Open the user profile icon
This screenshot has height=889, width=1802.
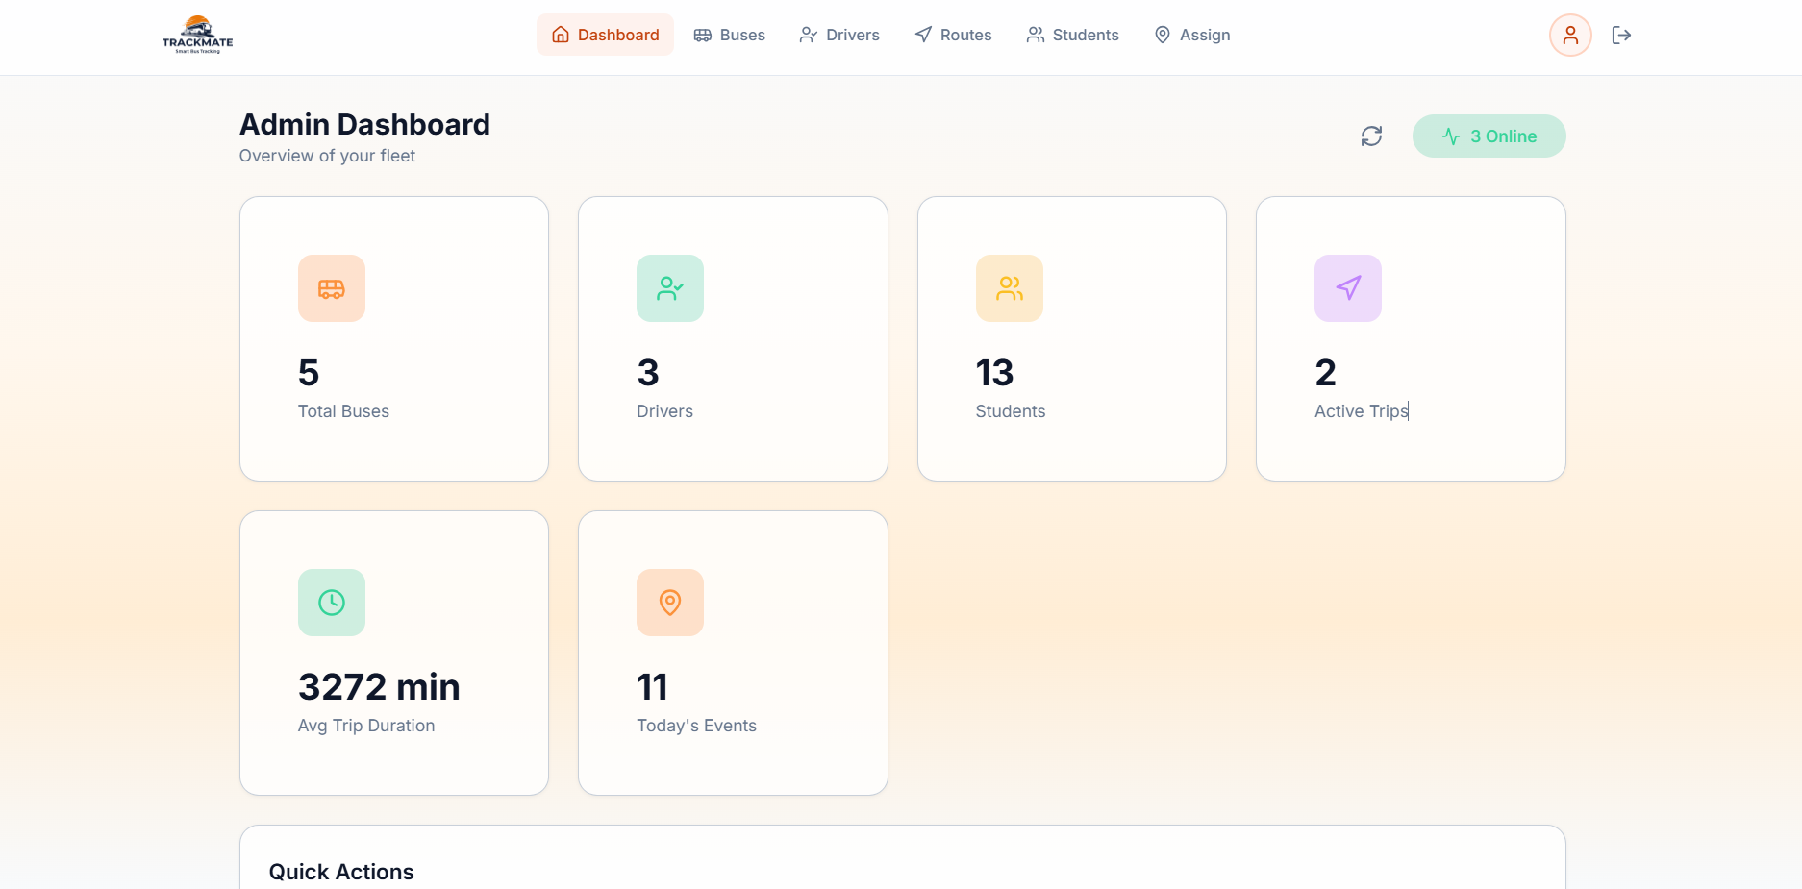pyautogui.click(x=1570, y=35)
